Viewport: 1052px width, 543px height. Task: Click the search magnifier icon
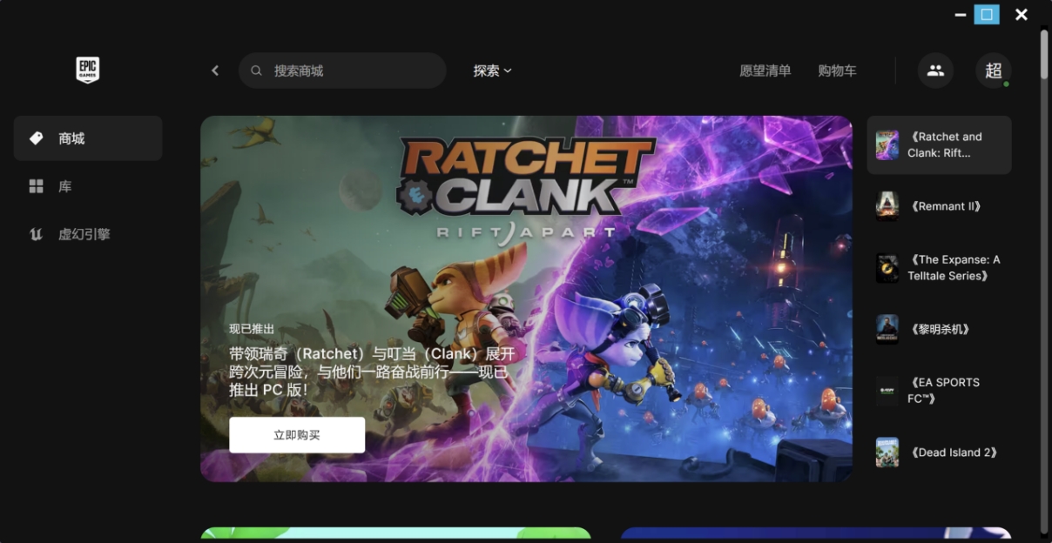[256, 70]
